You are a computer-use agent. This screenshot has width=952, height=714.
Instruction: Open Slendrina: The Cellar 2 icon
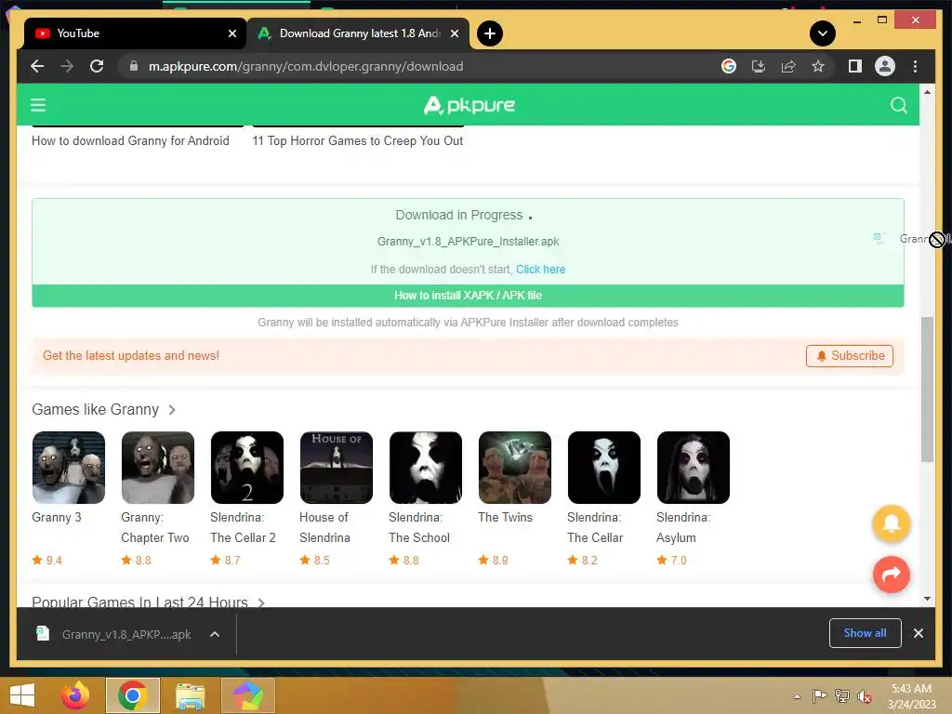(247, 468)
